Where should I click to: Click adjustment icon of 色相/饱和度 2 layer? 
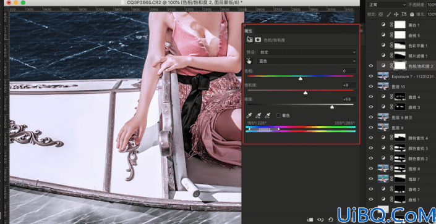(383, 66)
